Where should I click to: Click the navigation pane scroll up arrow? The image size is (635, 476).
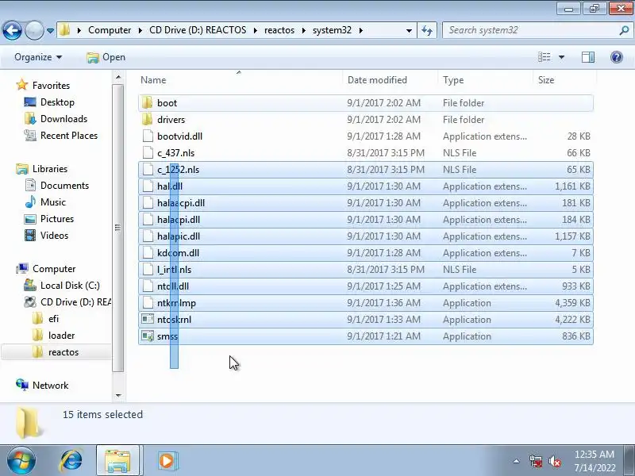pyautogui.click(x=117, y=77)
